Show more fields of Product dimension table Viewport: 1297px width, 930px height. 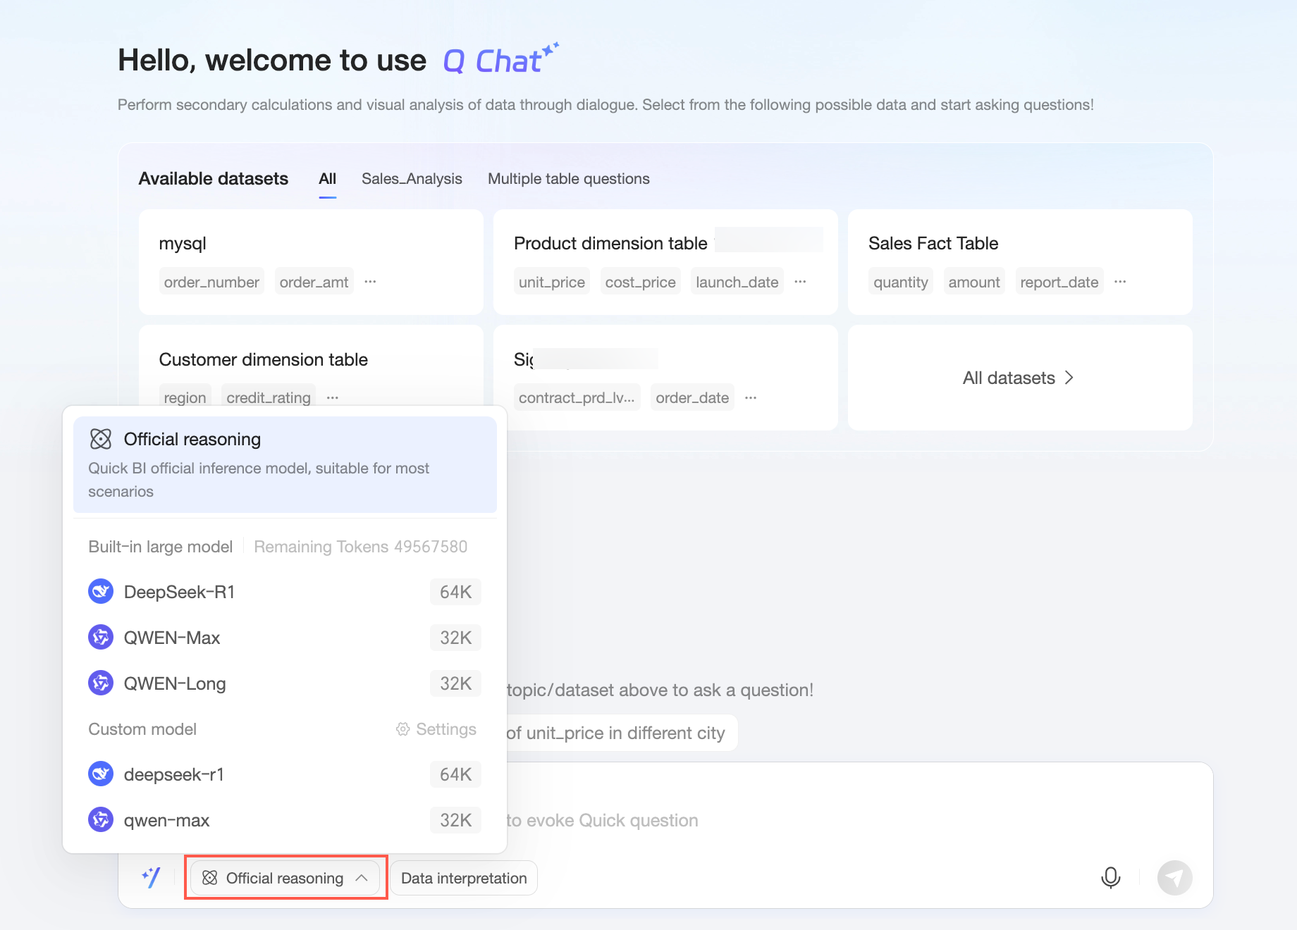pyautogui.click(x=800, y=282)
